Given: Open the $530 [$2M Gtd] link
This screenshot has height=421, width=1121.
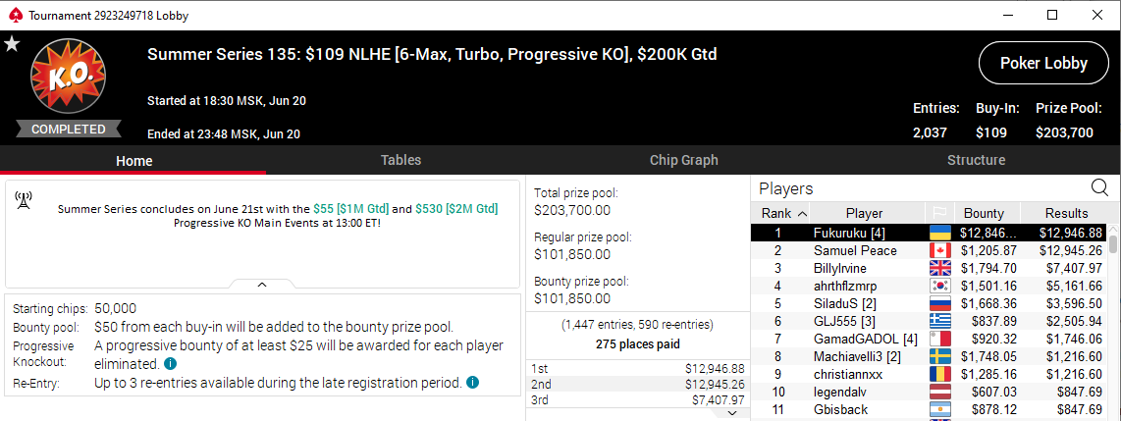Looking at the screenshot, I should (x=456, y=209).
